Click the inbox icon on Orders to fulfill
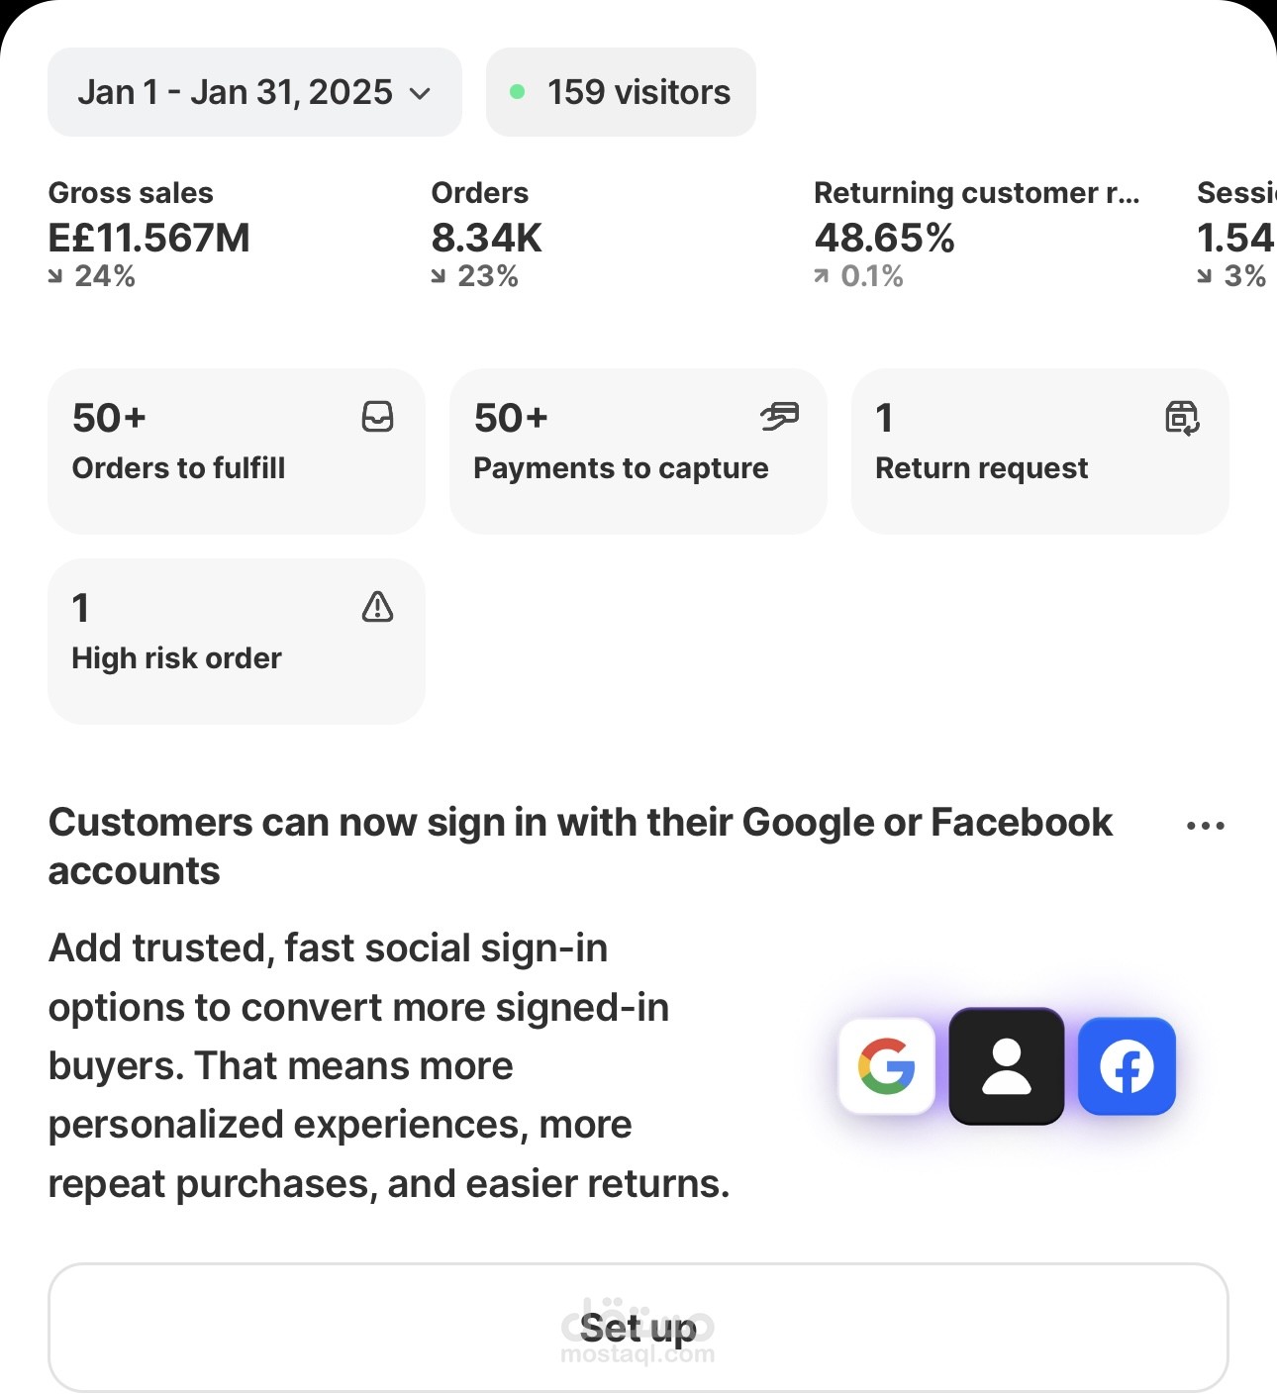 [x=377, y=417]
